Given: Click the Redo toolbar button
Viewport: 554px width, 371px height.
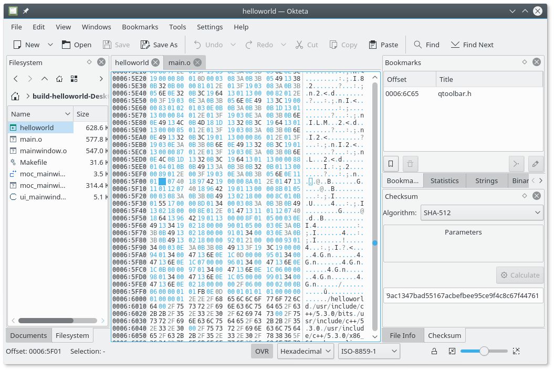Looking at the screenshot, I should tap(259, 45).
